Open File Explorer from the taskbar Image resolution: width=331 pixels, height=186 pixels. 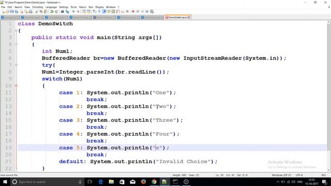click(111, 181)
